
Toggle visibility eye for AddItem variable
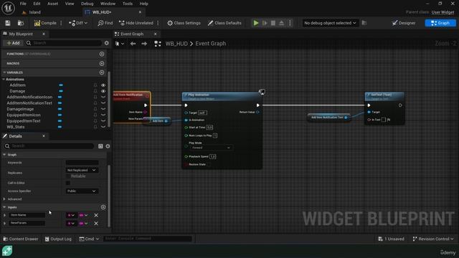[x=103, y=85]
